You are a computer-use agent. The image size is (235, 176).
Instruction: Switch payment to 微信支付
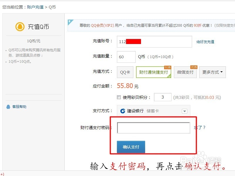coord(185,72)
